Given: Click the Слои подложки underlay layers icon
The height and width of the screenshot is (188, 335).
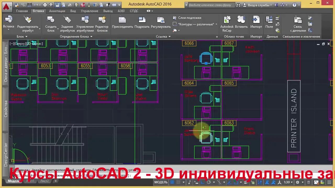Looking at the screenshot, I should (x=175, y=18).
